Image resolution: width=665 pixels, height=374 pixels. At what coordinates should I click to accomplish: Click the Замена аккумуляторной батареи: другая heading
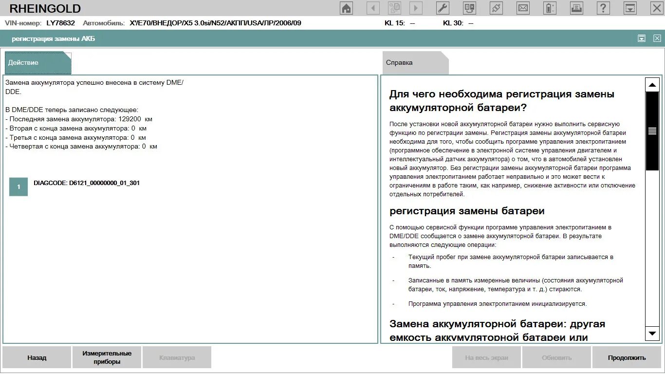coord(497,330)
